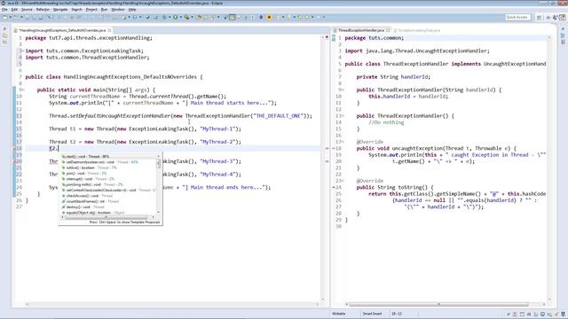Image resolution: width=568 pixels, height=319 pixels.
Task: Click the "THE_DEFAULT_ONE" string literal
Action: click(x=279, y=116)
